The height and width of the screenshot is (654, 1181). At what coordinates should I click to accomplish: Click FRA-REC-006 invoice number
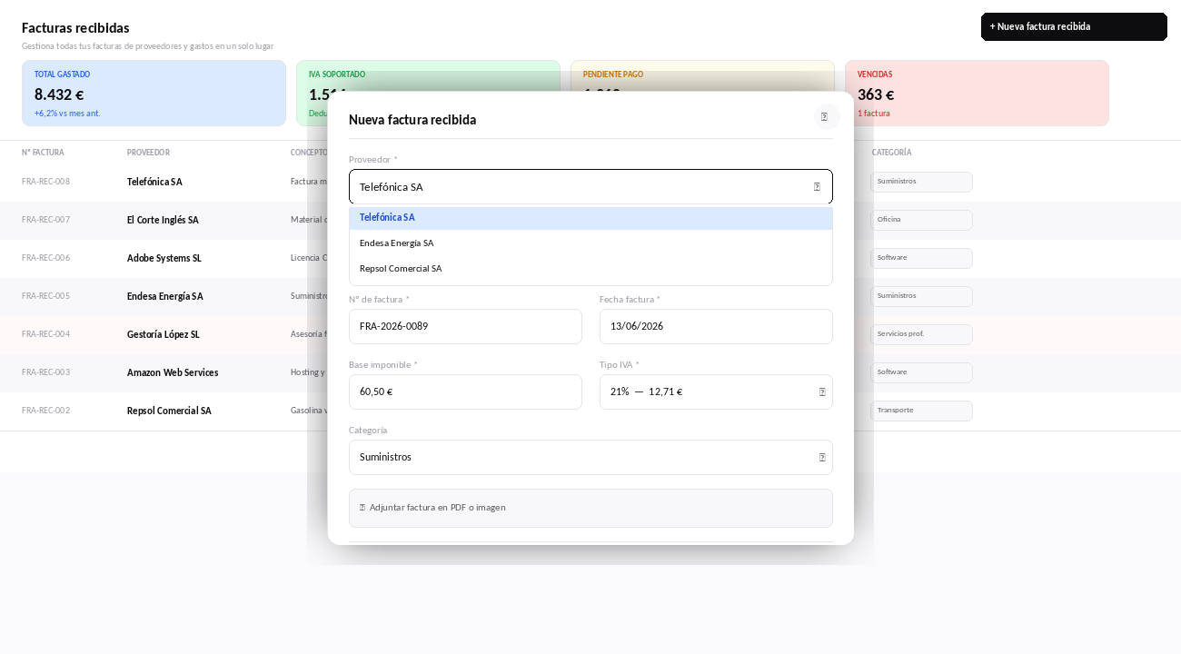pos(45,258)
